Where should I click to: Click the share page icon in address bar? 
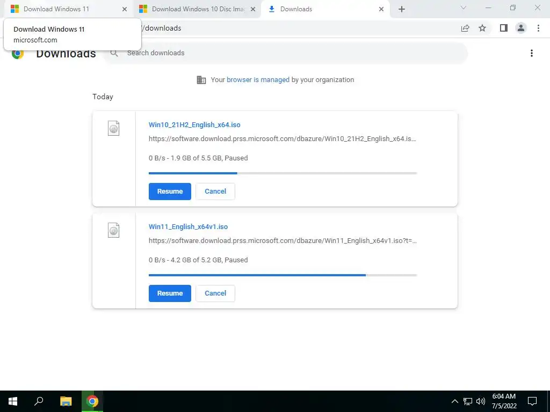465,28
